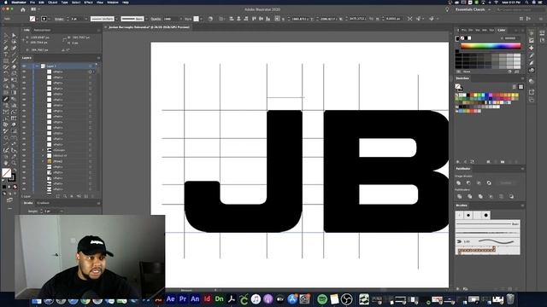
Task: Open Premiere Pro from the Dock
Action: coord(183,298)
